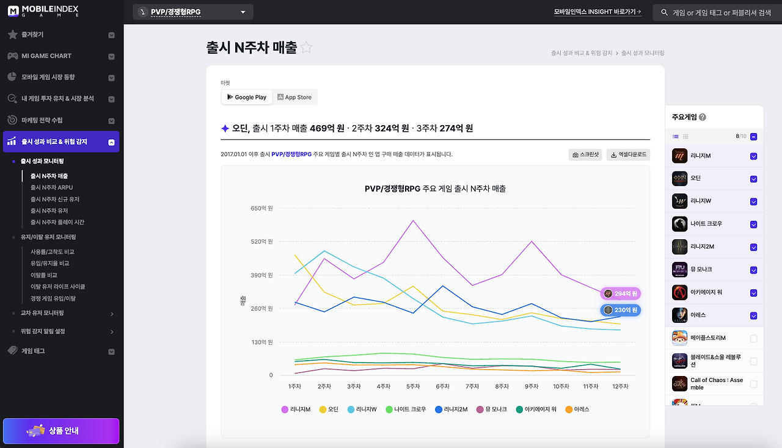Switch game panel to list view

(x=676, y=137)
